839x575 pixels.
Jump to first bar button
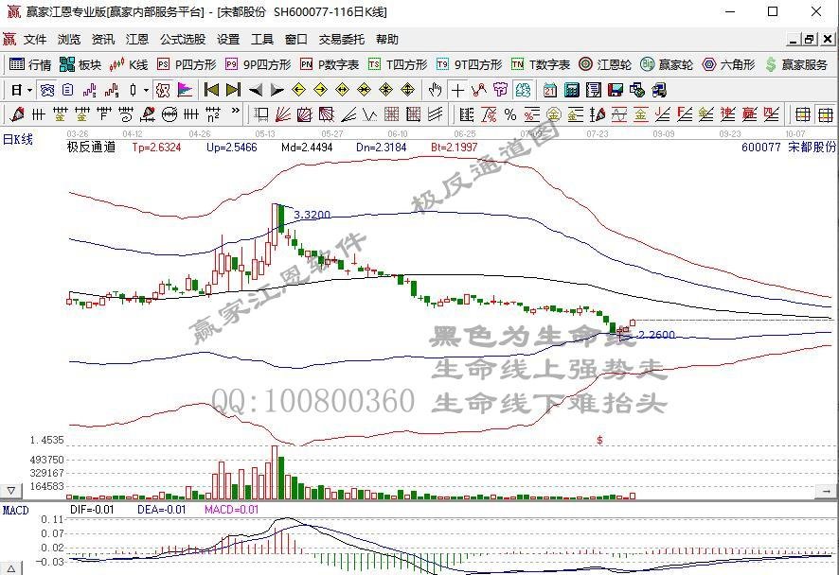pos(211,90)
